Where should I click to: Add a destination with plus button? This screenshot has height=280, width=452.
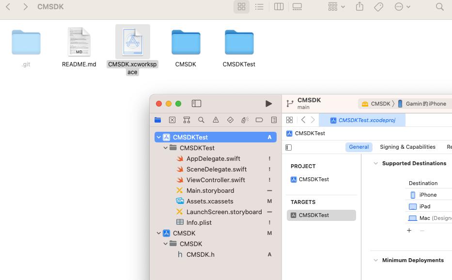(409, 231)
